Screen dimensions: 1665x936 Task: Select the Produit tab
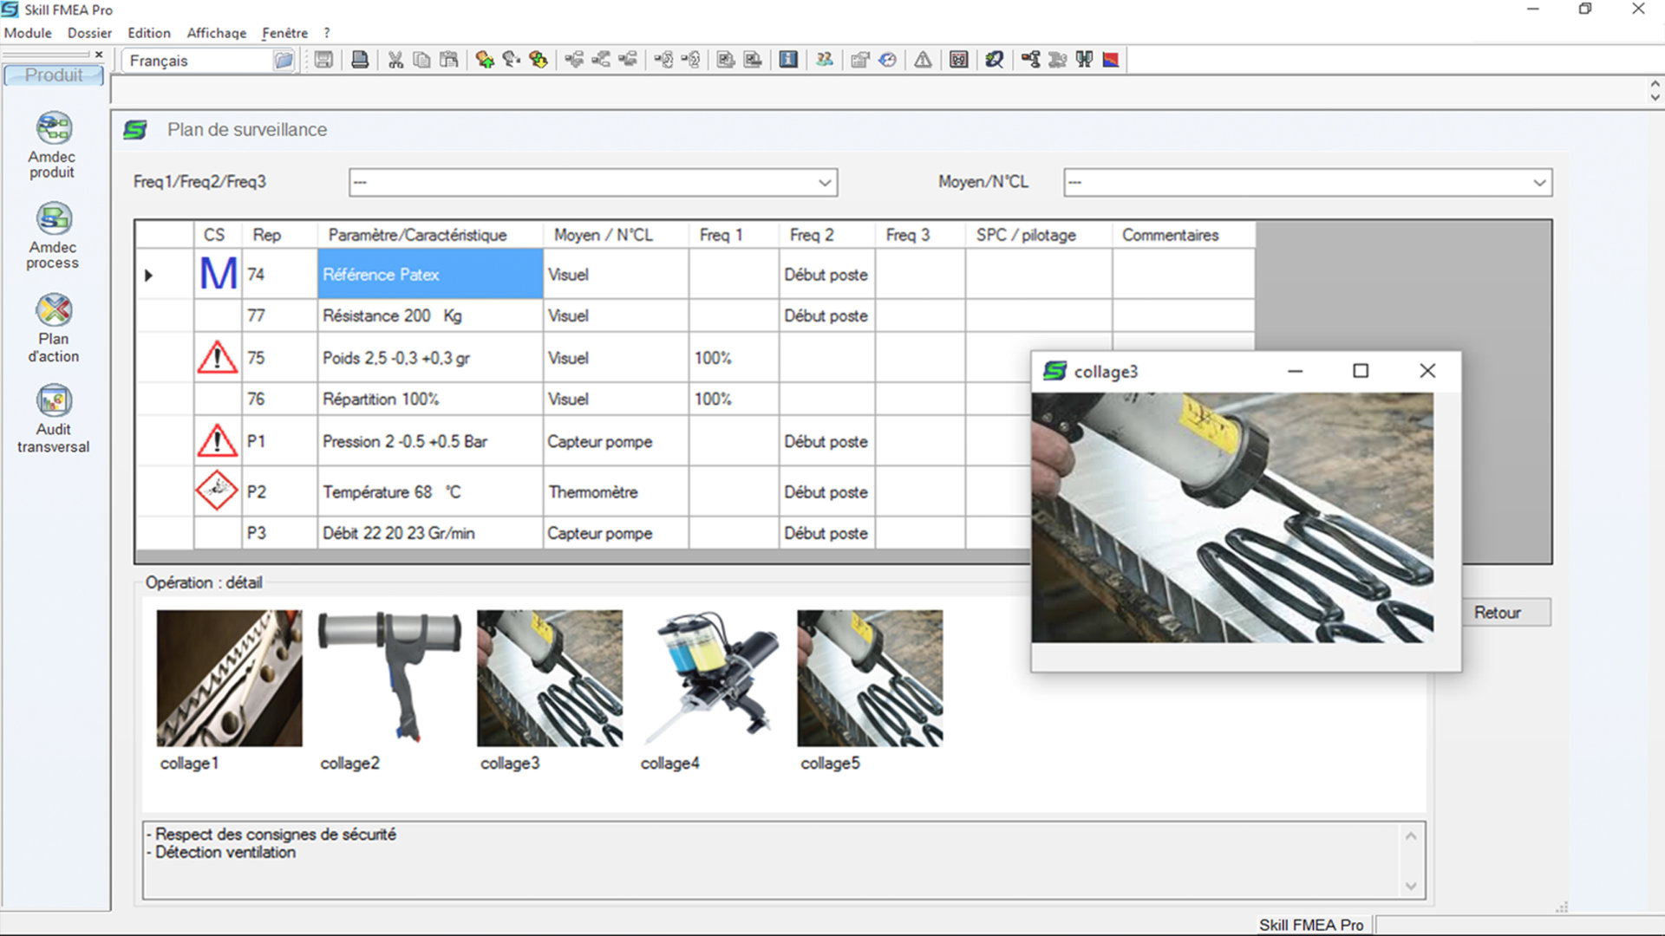pos(54,75)
